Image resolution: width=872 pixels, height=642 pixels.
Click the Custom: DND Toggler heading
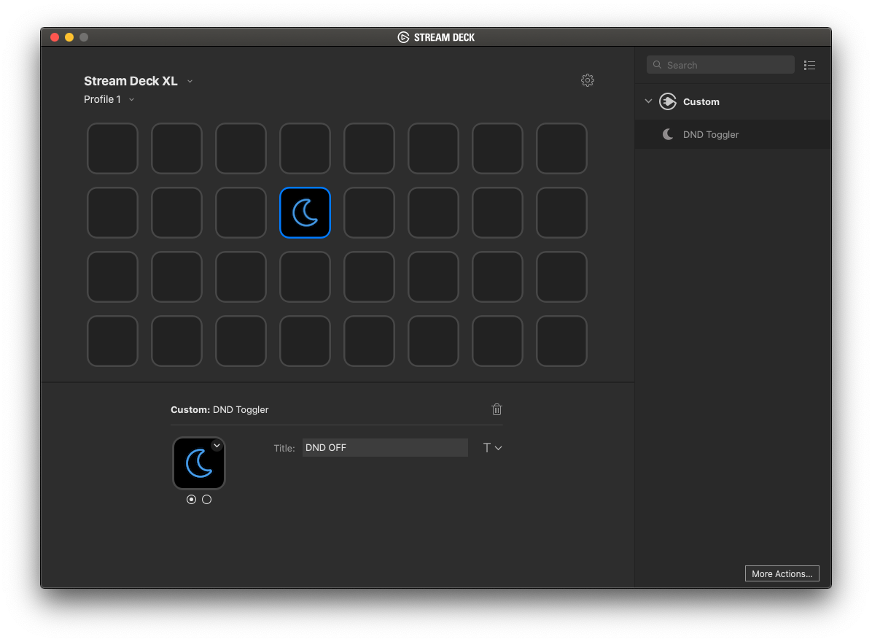click(219, 409)
